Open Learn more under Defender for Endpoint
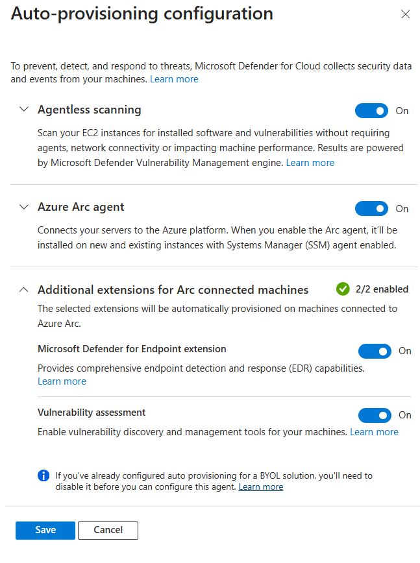 point(62,381)
